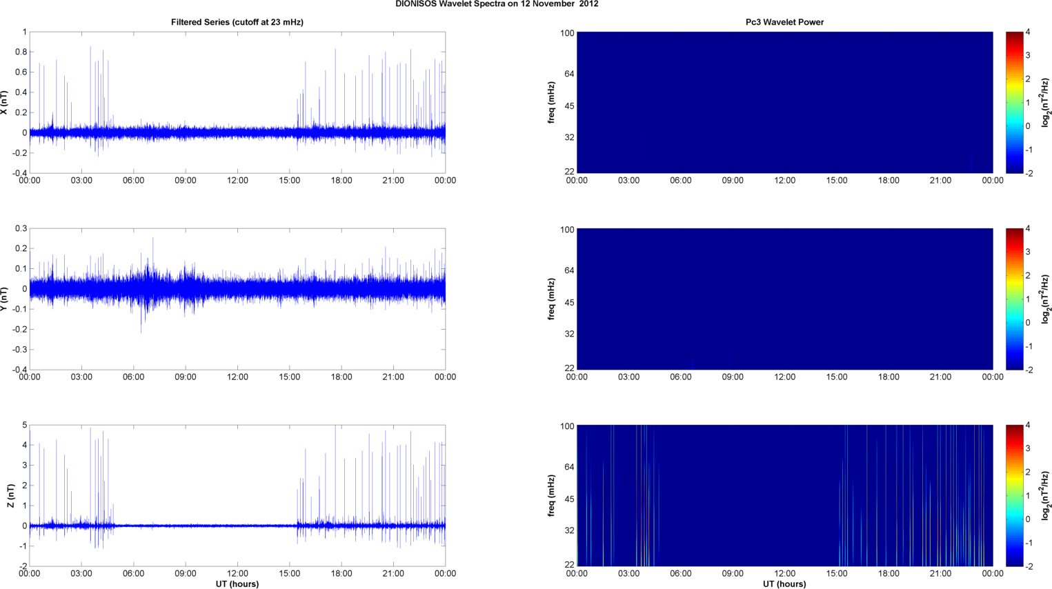Click the bottom spectrogram with vertical power streaks
Viewport: 1052px width, 589px height.
(784, 496)
